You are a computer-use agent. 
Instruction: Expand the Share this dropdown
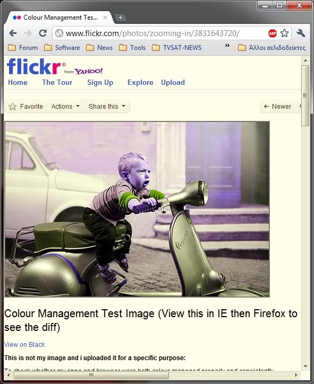tap(107, 107)
